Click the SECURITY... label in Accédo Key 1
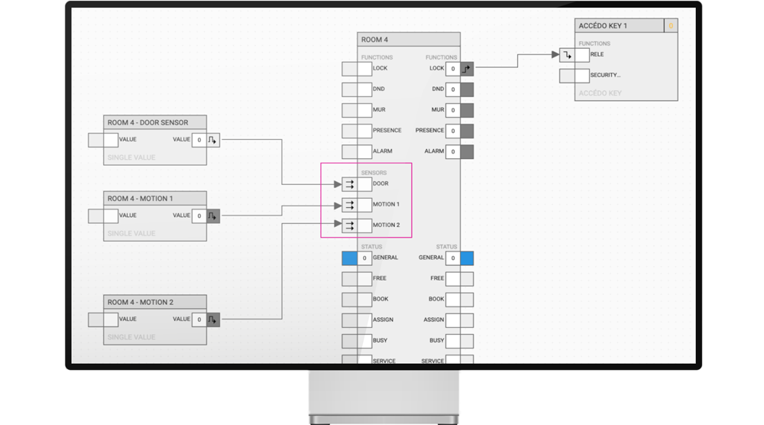764x425 pixels. 605,75
